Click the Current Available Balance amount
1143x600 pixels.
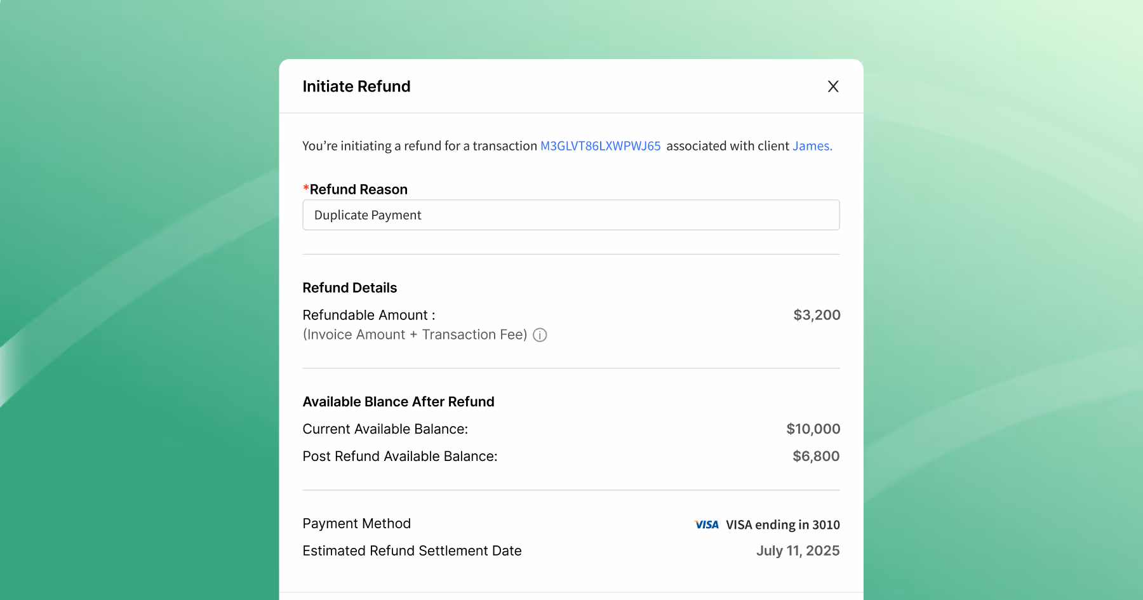point(813,429)
